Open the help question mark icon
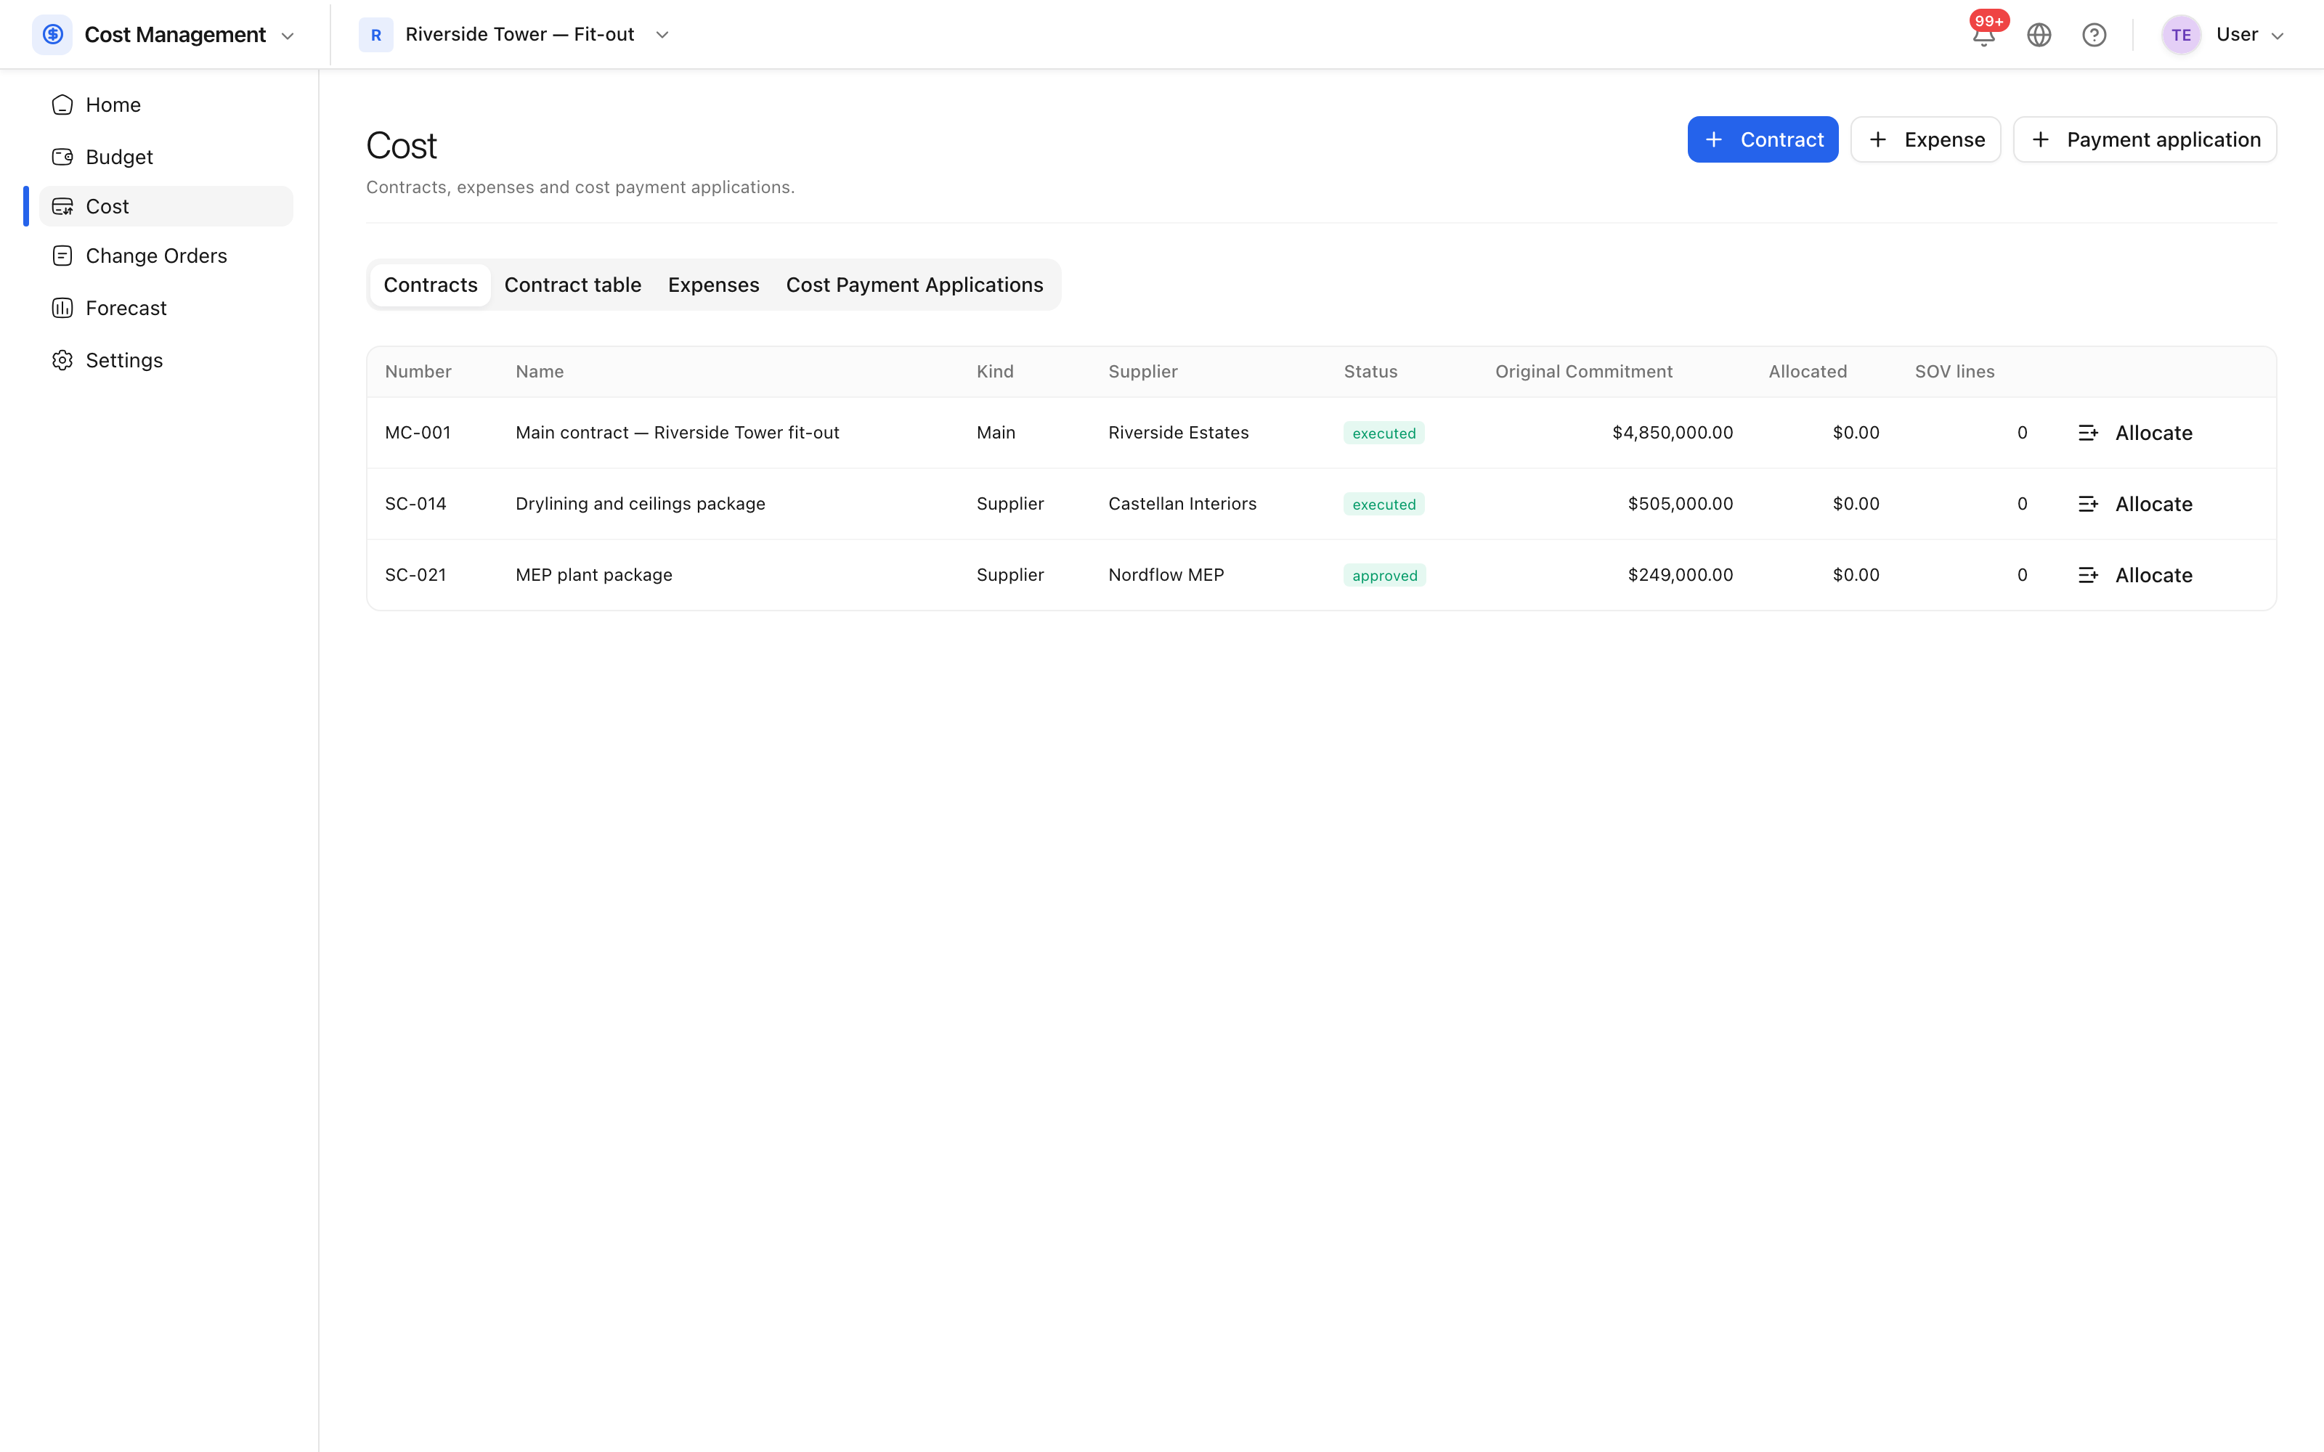 pyautogui.click(x=2095, y=36)
